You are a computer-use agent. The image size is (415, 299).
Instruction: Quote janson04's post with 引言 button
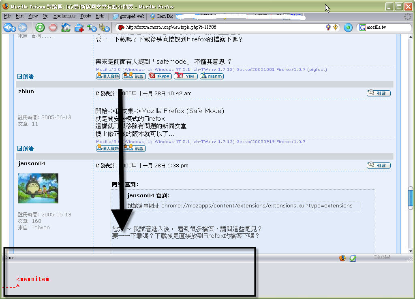click(x=379, y=165)
